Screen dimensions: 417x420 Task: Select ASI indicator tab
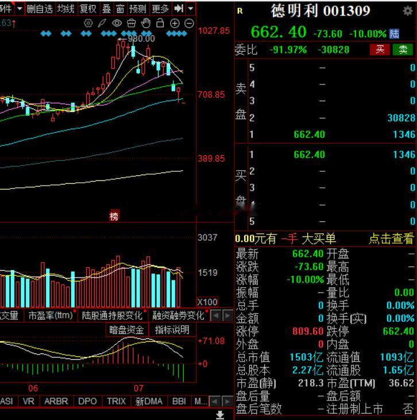[x=7, y=401]
